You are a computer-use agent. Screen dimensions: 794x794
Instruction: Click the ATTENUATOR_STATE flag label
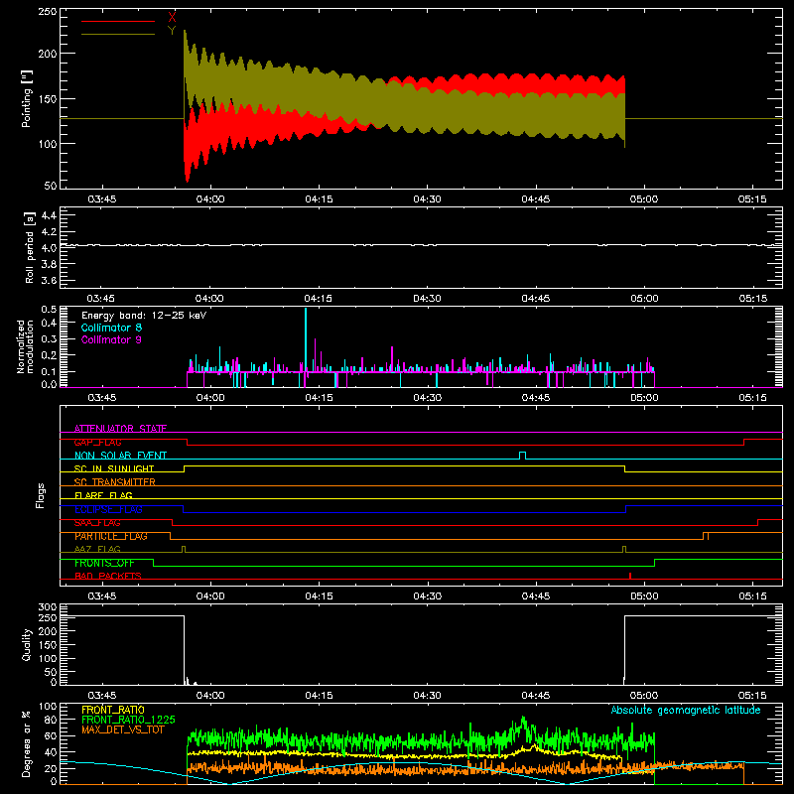(x=120, y=429)
